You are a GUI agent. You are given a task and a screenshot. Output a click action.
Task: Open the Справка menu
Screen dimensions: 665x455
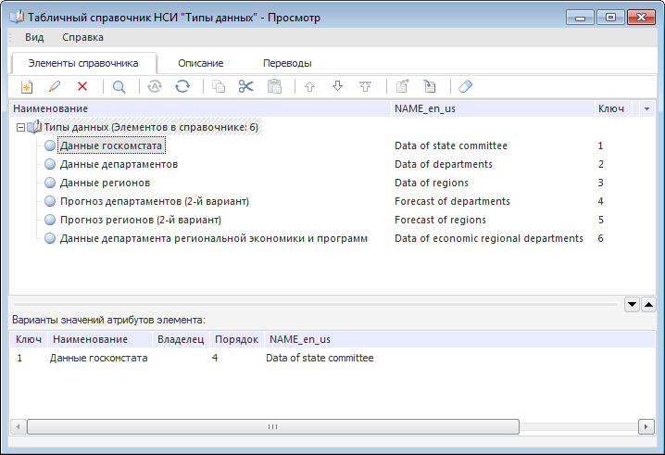coord(82,37)
